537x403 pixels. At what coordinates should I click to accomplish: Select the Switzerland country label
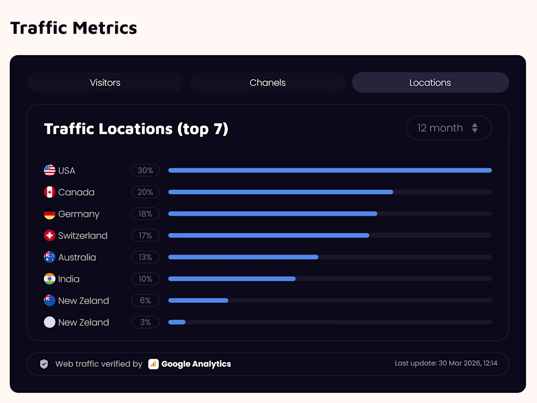tap(83, 236)
